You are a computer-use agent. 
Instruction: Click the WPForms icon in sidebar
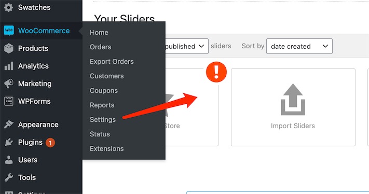click(x=9, y=101)
